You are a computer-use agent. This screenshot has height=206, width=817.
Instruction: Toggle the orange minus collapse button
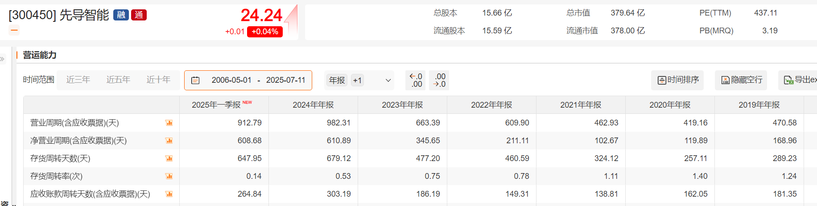pyautogui.click(x=14, y=30)
